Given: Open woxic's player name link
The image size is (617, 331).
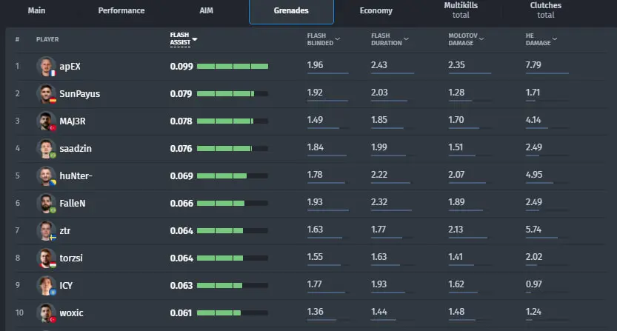Looking at the screenshot, I should (72, 313).
